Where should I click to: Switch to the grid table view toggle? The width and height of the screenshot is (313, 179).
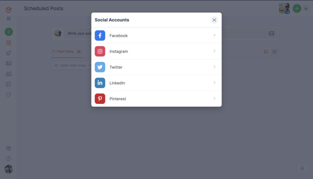(266, 52)
